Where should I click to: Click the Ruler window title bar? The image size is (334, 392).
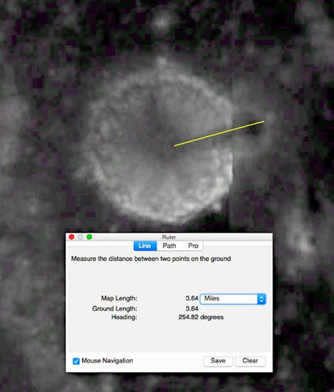(169, 237)
